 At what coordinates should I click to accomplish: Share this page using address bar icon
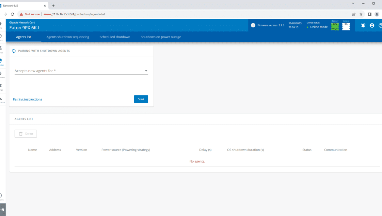354,14
